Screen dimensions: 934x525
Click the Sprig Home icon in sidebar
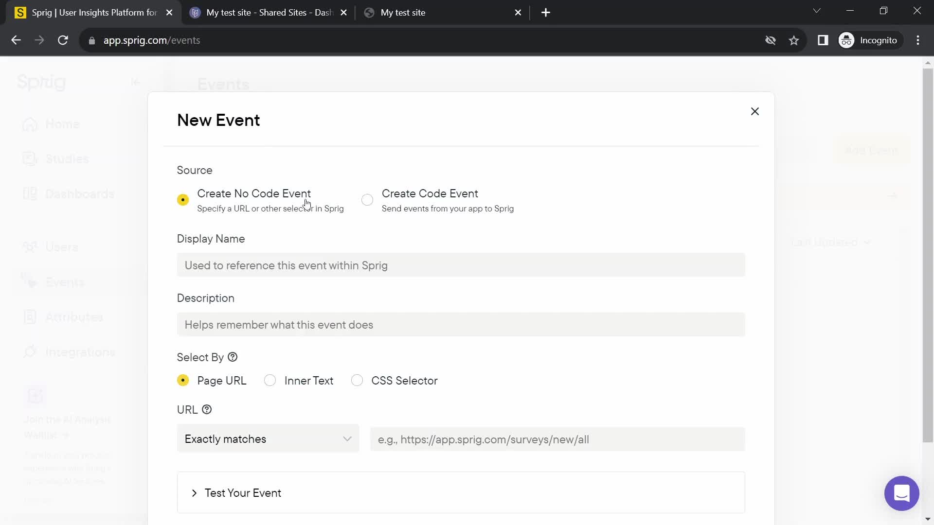(x=41, y=81)
